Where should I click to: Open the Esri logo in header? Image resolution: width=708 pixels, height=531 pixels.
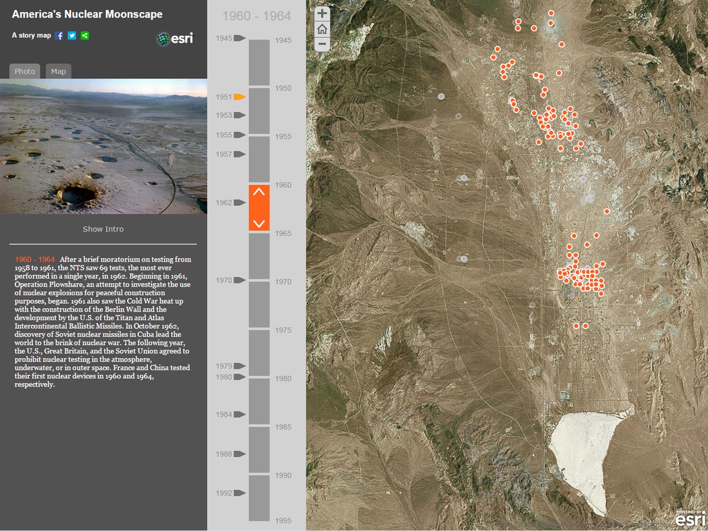coord(175,39)
